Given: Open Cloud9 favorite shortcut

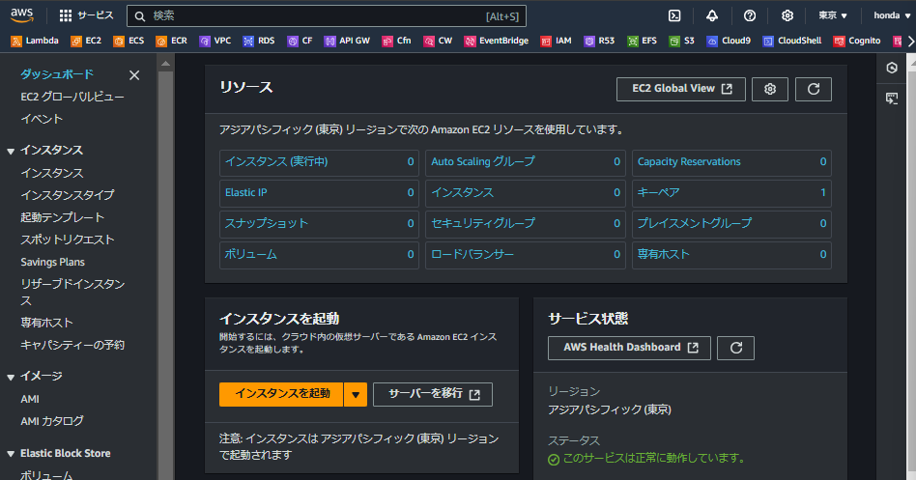Looking at the screenshot, I should click(x=729, y=41).
